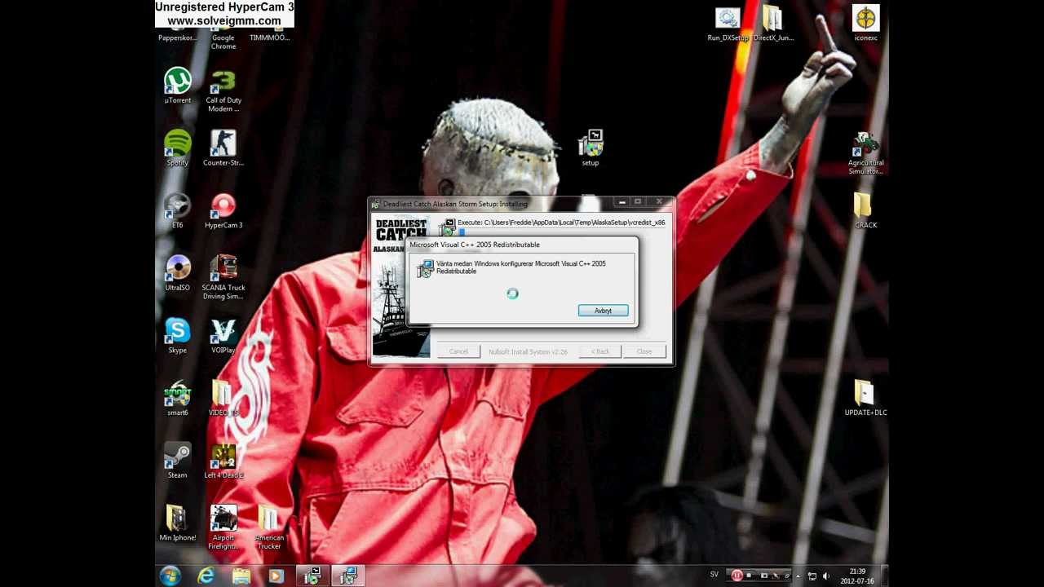Pause recording via the red HyperCam tray button
1044x587 pixels.
pyautogui.click(x=737, y=576)
